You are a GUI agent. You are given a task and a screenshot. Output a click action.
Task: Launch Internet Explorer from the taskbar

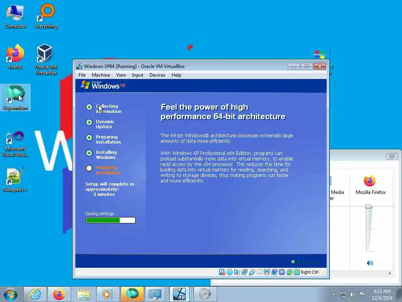[35, 294]
